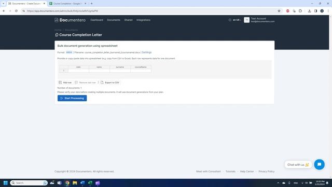
Task: Click the Export to CSV button
Action: pos(110,83)
